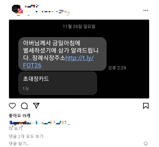159x147 pixels.
Task: Share the post with the paper plane icon
Action: (36, 106)
